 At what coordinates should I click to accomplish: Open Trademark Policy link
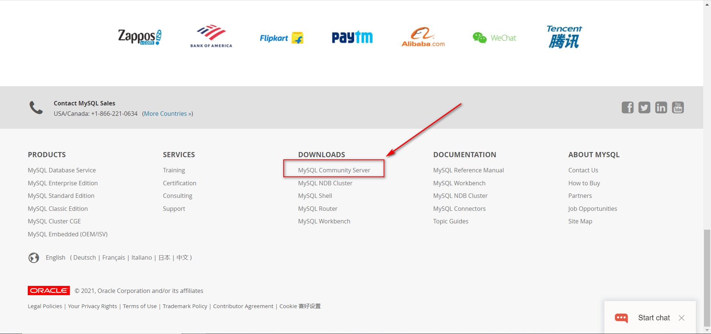point(185,306)
